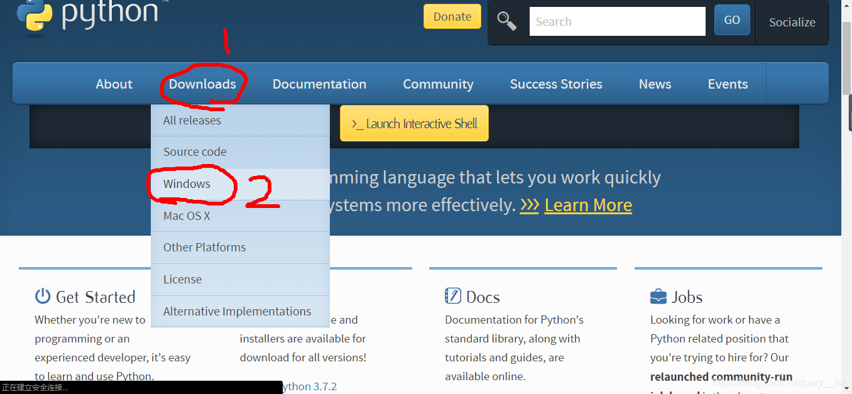Screen dimensions: 852x394
Task: Open the News menu
Action: 655,84
